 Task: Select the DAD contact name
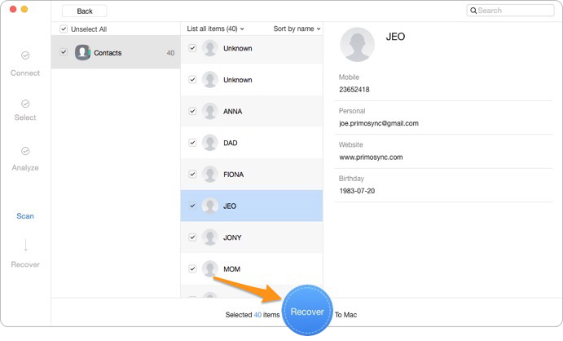point(230,143)
